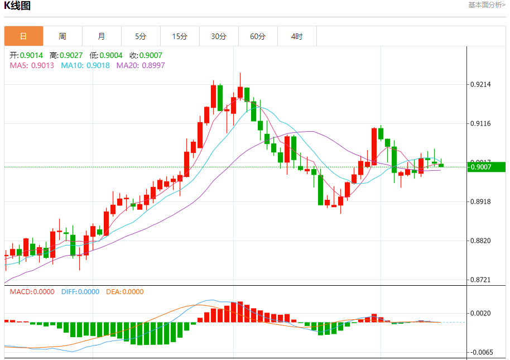Click the MA20 indicator label
The height and width of the screenshot is (360, 510).
[141, 65]
